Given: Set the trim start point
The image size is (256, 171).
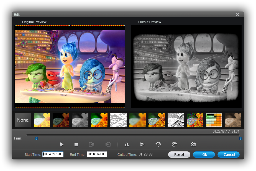Looking at the screenshot, I should 91,144.
